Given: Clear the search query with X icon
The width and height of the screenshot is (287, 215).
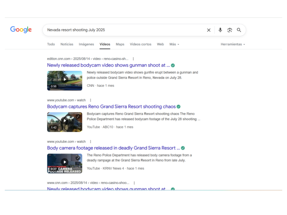Looking at the screenshot, I should [209, 30].
